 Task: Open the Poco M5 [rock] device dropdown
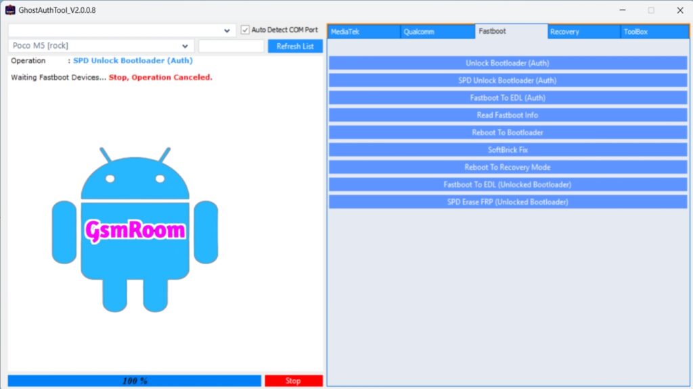pos(185,47)
